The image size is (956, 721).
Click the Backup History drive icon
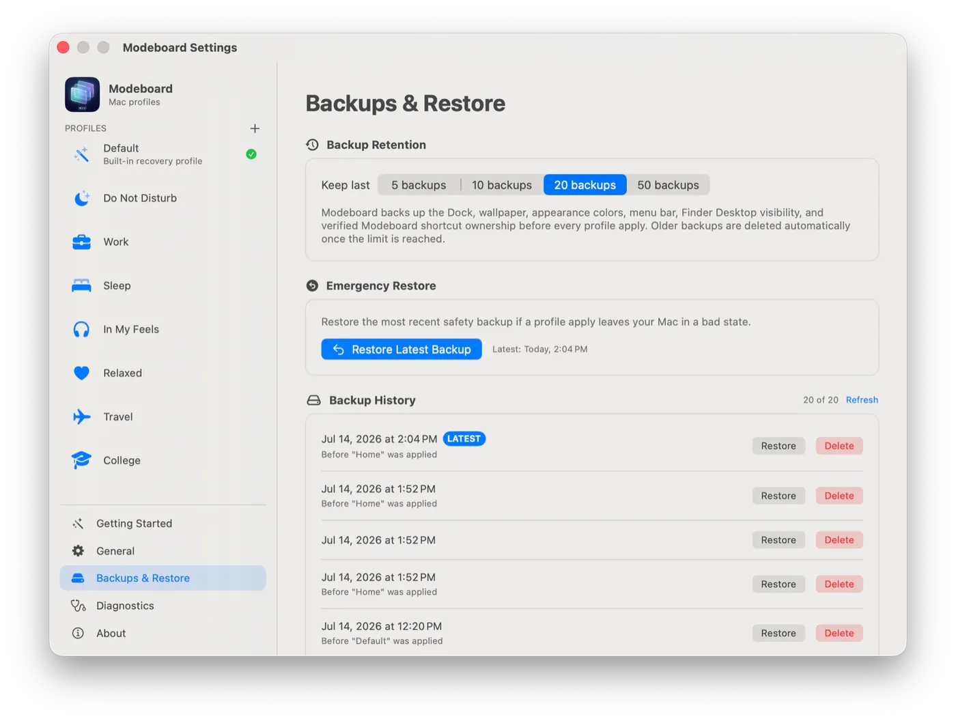point(313,400)
